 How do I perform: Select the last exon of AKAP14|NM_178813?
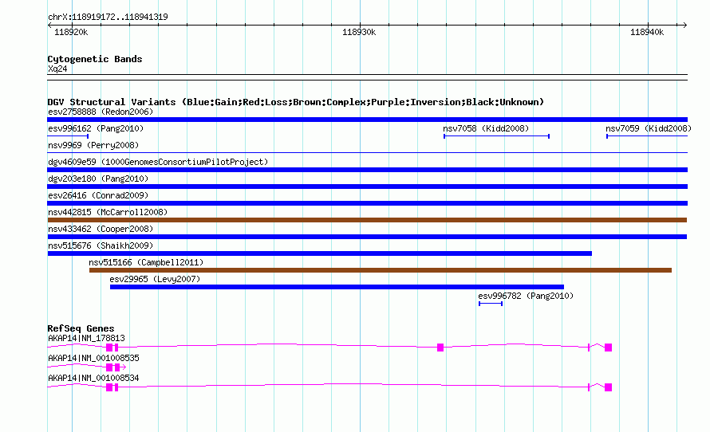pyautogui.click(x=608, y=348)
